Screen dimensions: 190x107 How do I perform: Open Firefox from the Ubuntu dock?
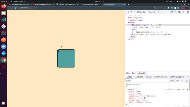pyautogui.click(x=4, y=6)
